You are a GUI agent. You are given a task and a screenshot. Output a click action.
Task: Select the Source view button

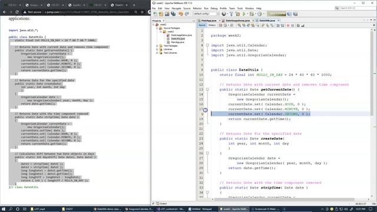[202, 25]
